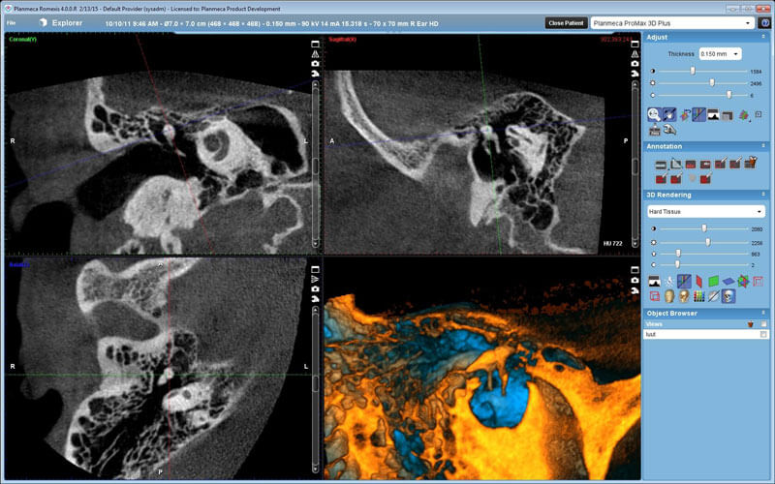Screen dimensions: 775x484
Task: Open the File menu
Action: point(11,22)
